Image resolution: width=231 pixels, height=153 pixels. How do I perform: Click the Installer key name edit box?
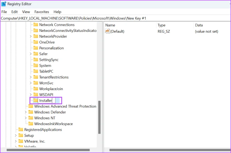tap(46, 101)
